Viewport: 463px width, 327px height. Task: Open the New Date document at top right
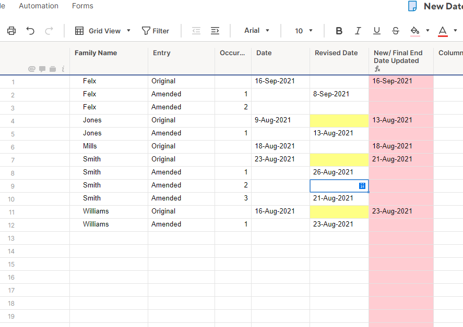pos(438,6)
